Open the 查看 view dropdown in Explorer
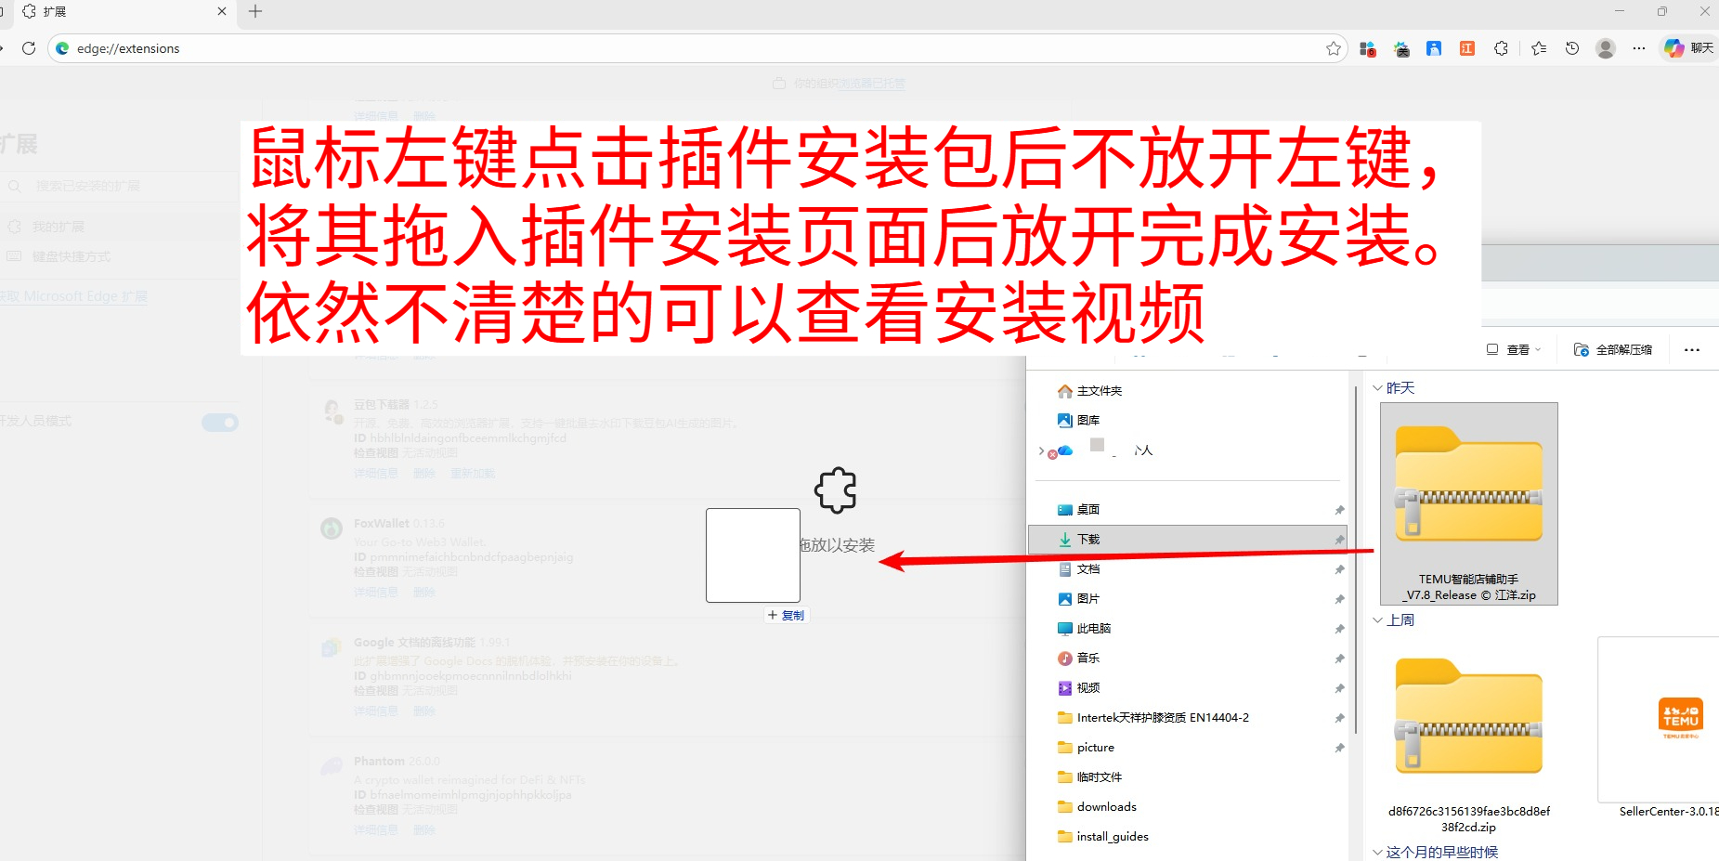1719x861 pixels. click(x=1512, y=349)
